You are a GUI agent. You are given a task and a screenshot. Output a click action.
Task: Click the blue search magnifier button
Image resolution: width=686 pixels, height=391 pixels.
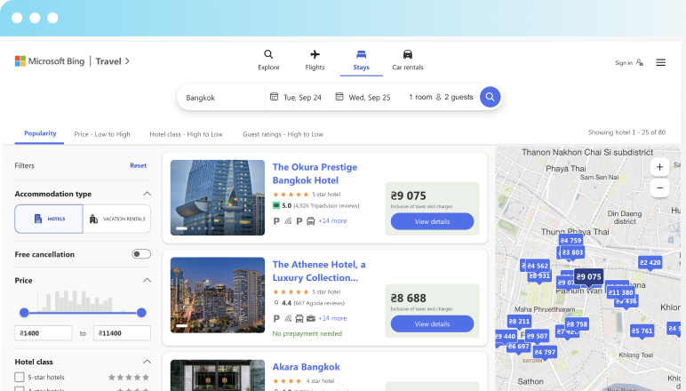(490, 97)
